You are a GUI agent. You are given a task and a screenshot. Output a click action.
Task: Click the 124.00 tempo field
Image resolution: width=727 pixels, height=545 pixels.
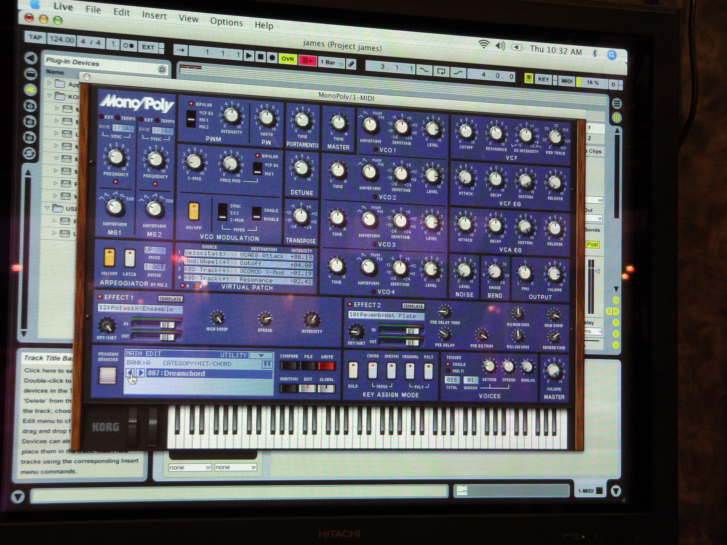pyautogui.click(x=61, y=40)
